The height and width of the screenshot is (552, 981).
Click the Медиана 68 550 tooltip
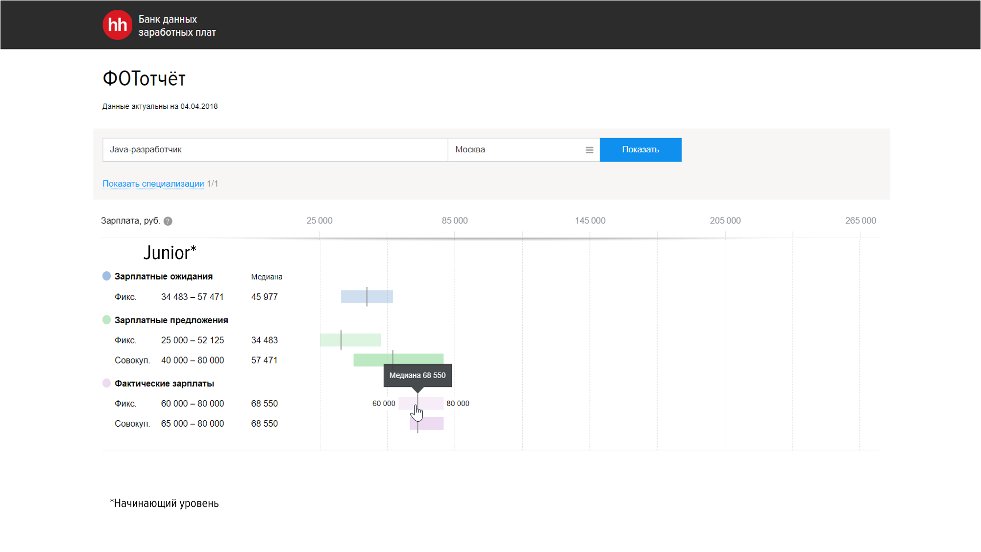417,375
